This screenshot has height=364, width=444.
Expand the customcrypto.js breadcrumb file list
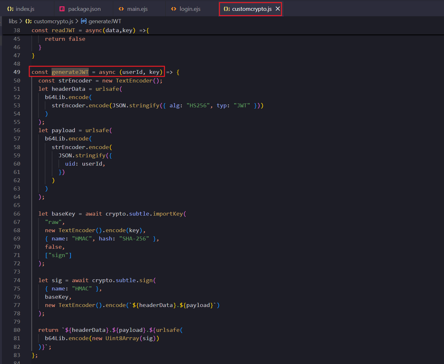[53, 21]
